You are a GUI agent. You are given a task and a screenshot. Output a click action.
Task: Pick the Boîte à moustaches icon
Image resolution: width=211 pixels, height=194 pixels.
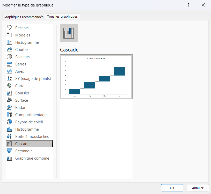9,137
